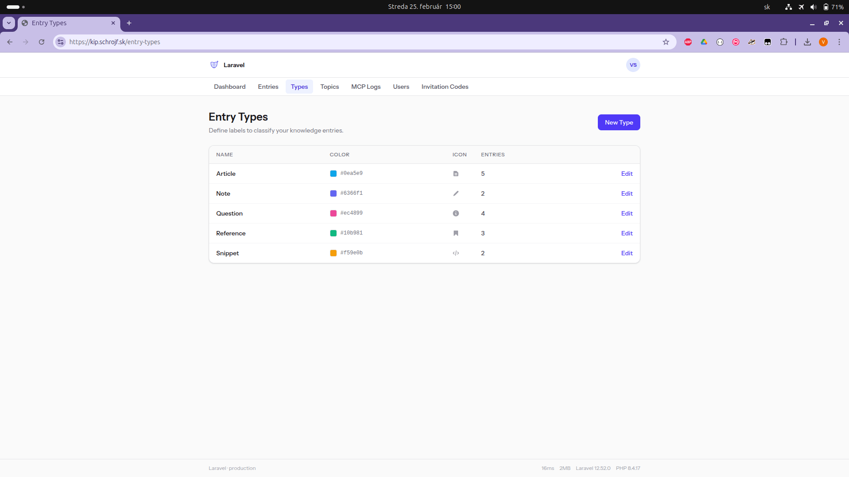Viewport: 849px width, 477px height.
Task: Open the Invitation Codes nav tab
Action: point(445,87)
